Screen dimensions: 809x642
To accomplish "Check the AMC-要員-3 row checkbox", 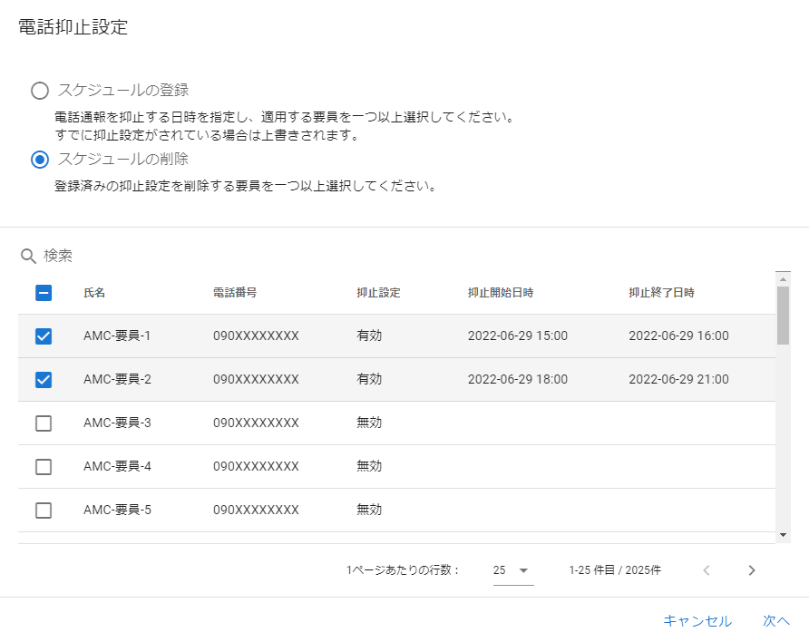I will click(43, 423).
